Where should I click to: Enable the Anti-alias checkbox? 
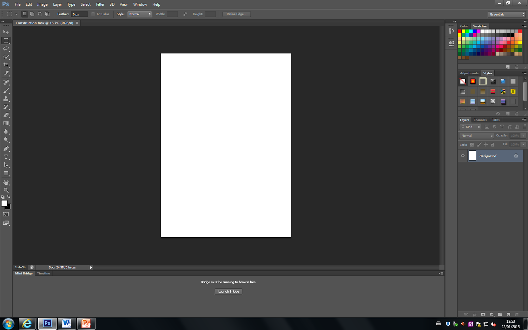pyautogui.click(x=93, y=14)
